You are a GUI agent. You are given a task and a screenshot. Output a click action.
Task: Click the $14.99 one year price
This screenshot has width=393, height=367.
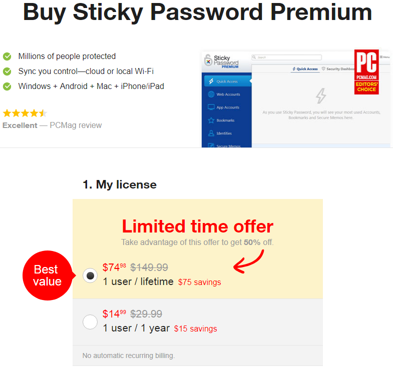click(x=114, y=313)
